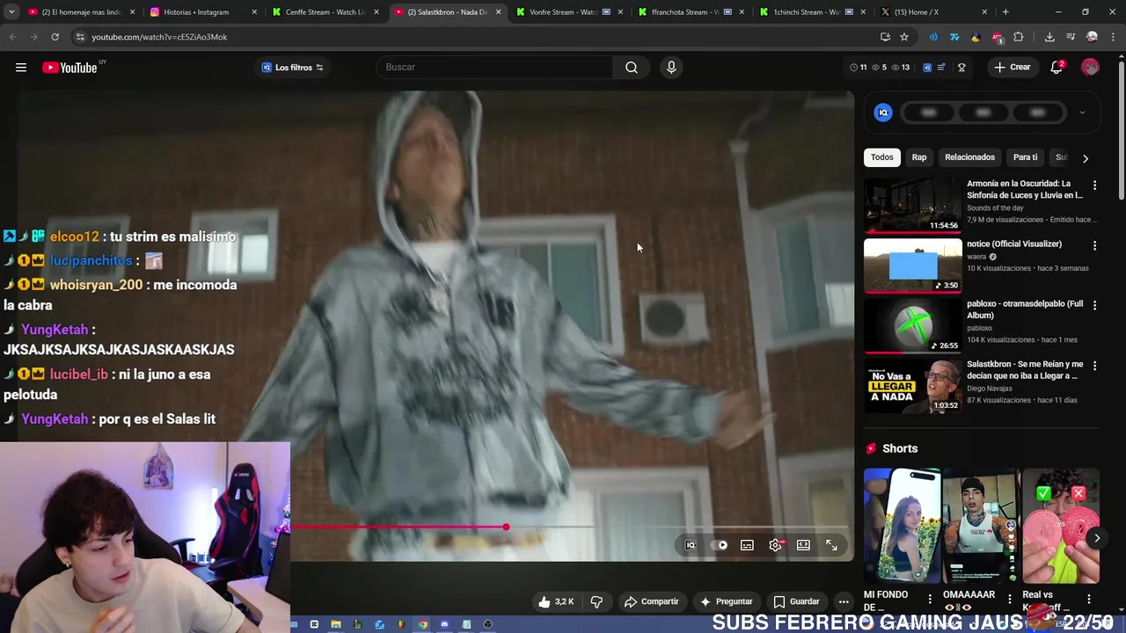Click the blue IQ badge in header
Viewport: 1126px width, 633px height.
click(926, 68)
